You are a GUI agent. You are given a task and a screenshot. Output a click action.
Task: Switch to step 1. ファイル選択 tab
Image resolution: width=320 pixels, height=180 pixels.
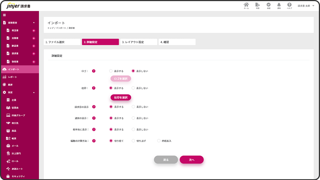tap(62, 42)
